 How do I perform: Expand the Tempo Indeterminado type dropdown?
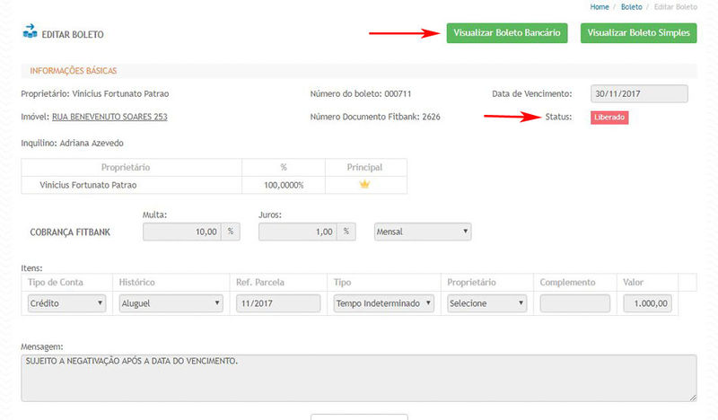click(x=383, y=303)
